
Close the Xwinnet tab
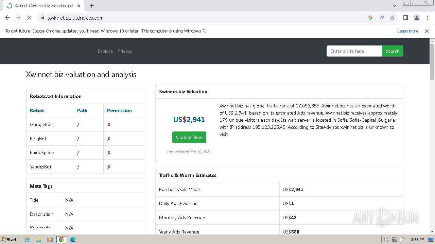79,6
